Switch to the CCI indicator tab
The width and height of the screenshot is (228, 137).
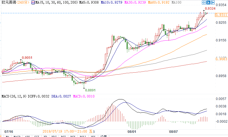36,136
